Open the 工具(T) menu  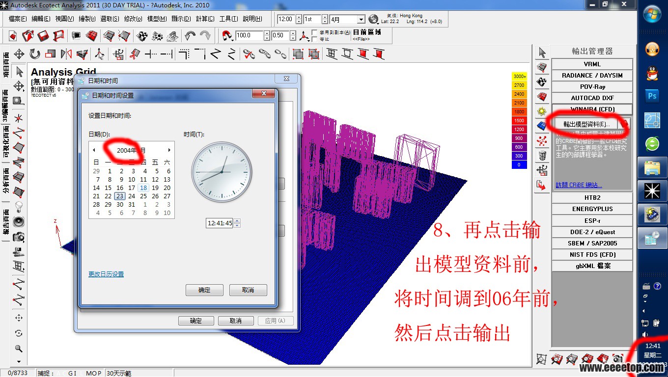(228, 19)
